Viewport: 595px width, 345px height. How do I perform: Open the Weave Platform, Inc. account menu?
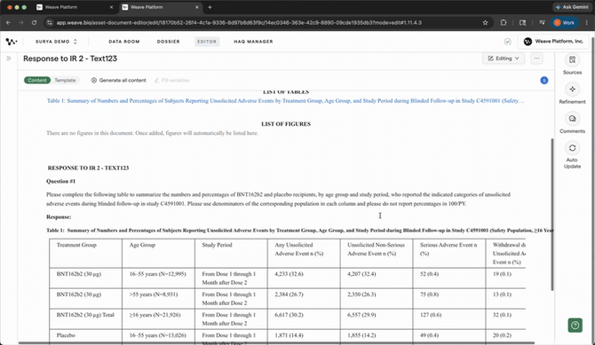click(x=553, y=42)
